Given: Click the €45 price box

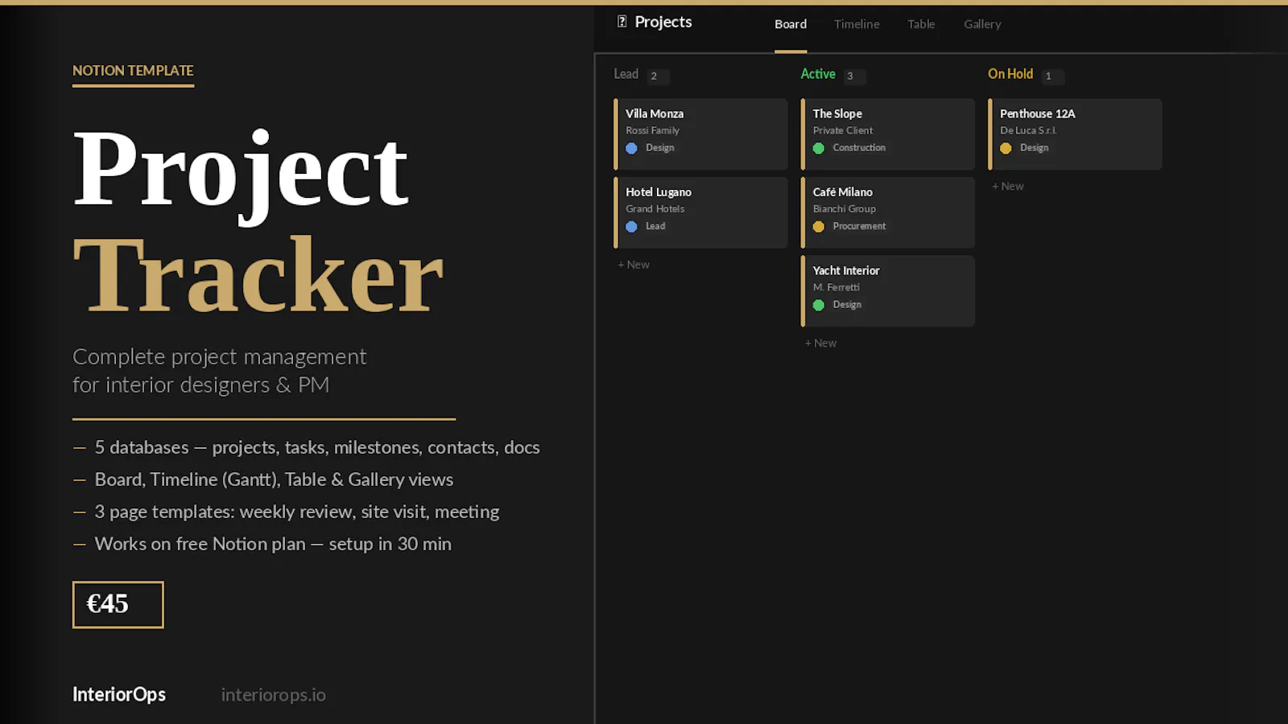Looking at the screenshot, I should click(x=118, y=604).
